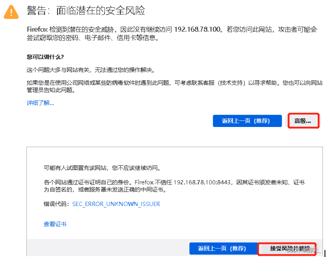Open the 详细了解... link

click(x=41, y=103)
